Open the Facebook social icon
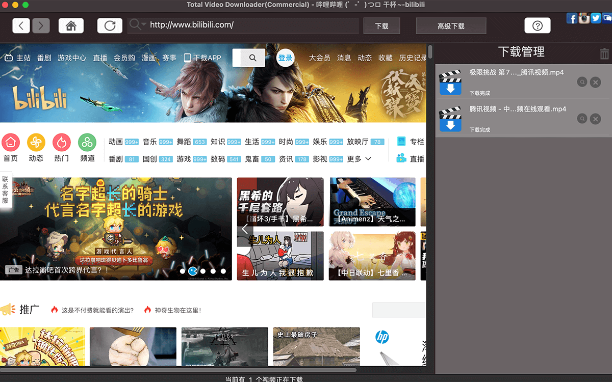The image size is (612, 382). tap(572, 18)
